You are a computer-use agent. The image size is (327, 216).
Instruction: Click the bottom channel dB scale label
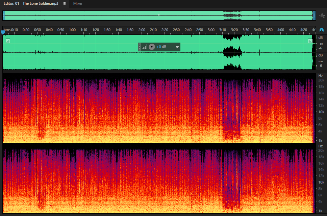(321, 55)
